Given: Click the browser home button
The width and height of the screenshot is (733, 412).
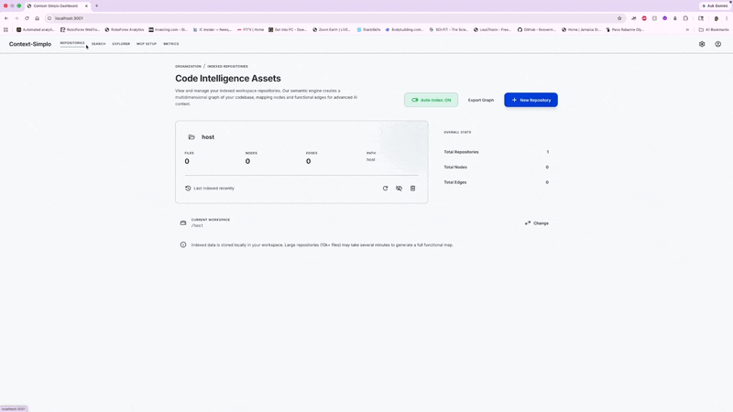Looking at the screenshot, I should tap(37, 18).
